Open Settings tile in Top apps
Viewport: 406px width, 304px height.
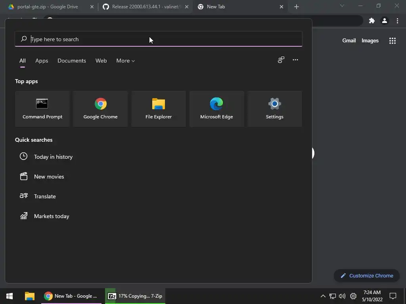click(274, 109)
